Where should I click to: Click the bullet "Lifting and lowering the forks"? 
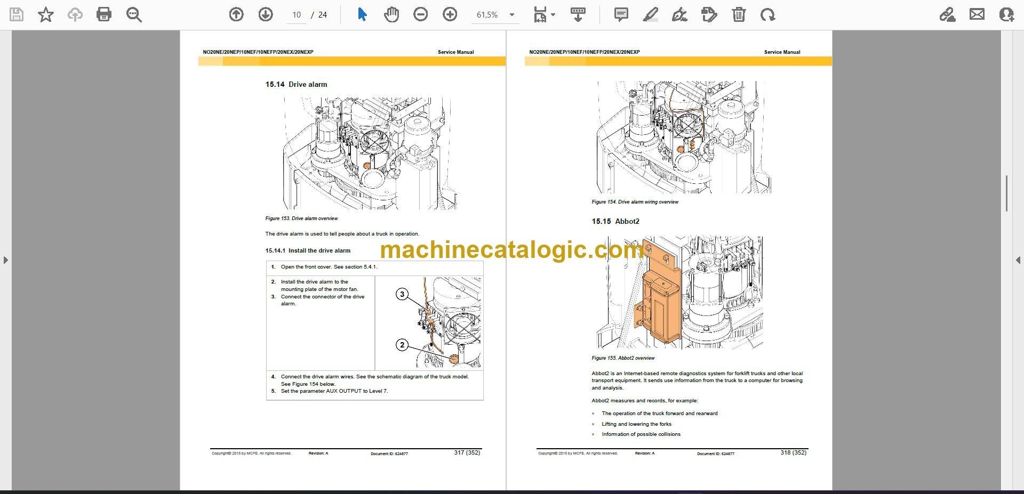(x=636, y=424)
